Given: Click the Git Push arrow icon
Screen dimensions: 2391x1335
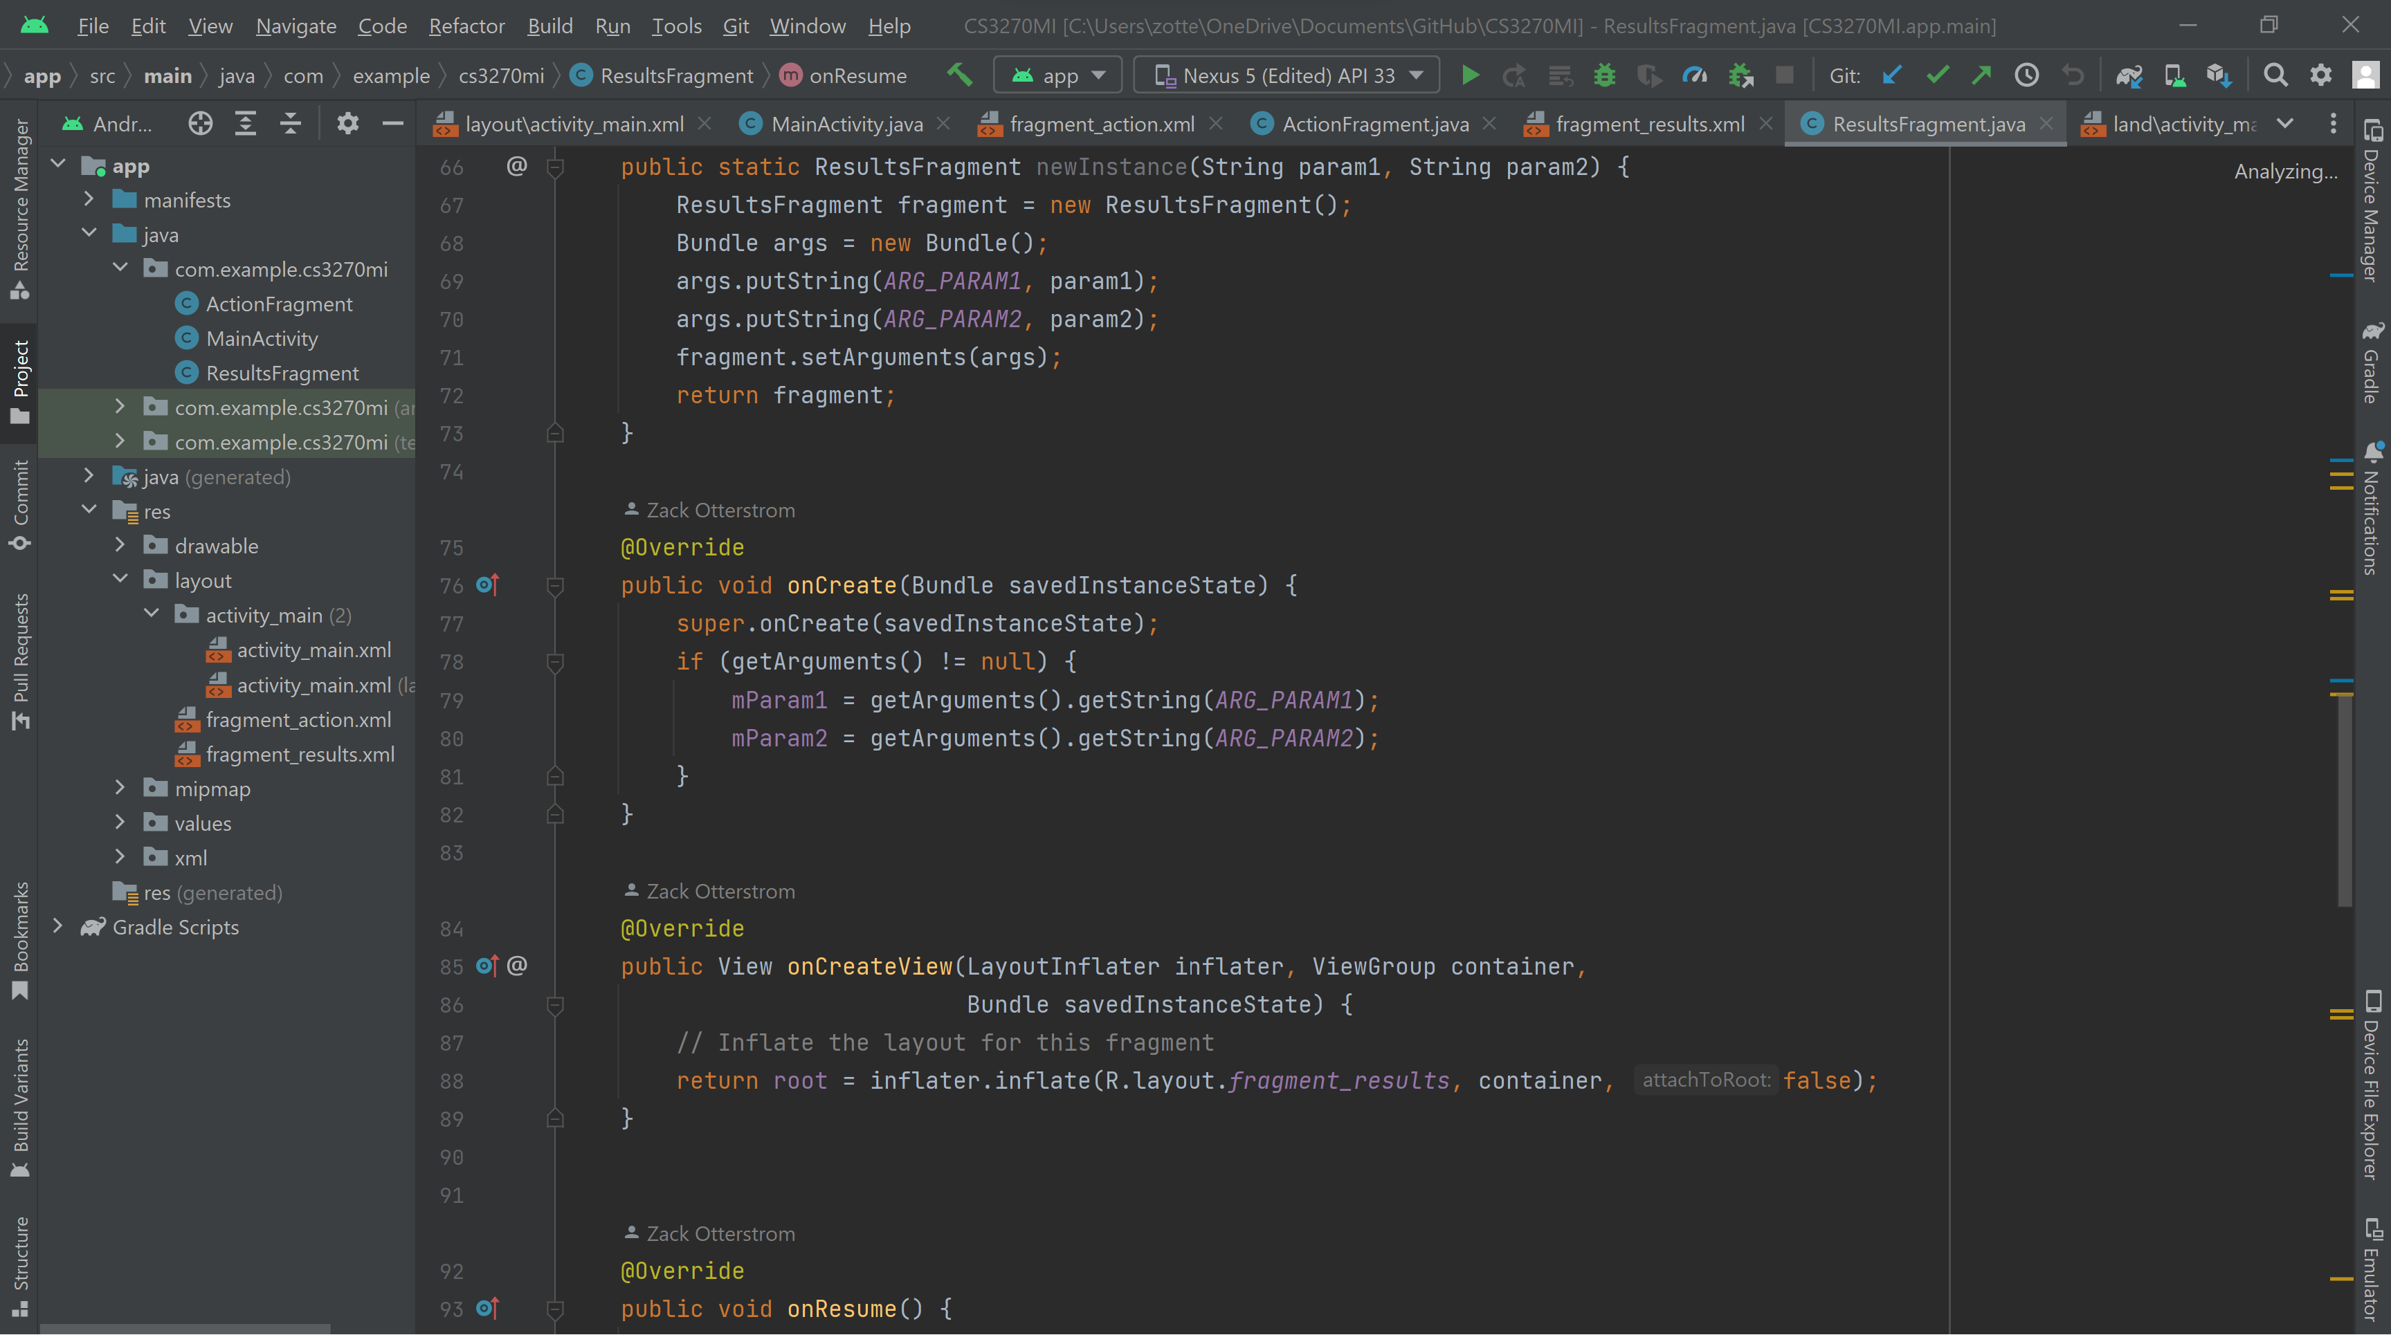Looking at the screenshot, I should coord(1982,75).
